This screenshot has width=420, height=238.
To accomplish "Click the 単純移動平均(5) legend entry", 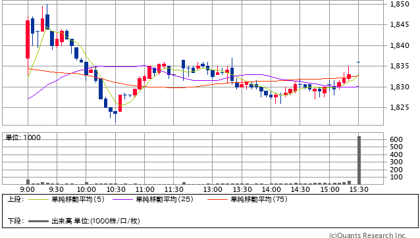I will 78,199.
